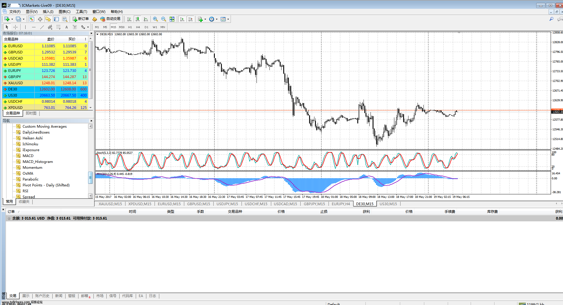Open the indicators list icon
Image resolution: width=563 pixels, height=305 pixels.
click(200, 19)
